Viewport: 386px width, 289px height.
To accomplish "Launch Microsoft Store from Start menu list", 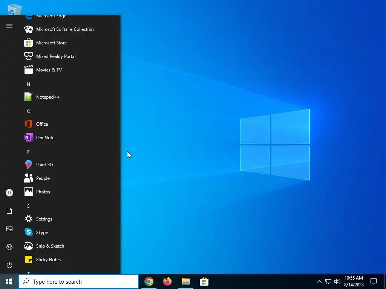I will (71, 43).
